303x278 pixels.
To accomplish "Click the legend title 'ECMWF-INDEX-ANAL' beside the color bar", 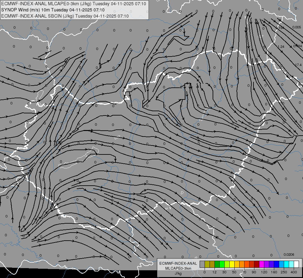I will coord(178,263).
